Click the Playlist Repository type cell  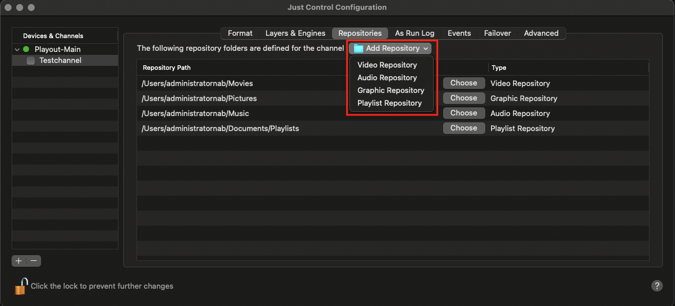coord(523,129)
